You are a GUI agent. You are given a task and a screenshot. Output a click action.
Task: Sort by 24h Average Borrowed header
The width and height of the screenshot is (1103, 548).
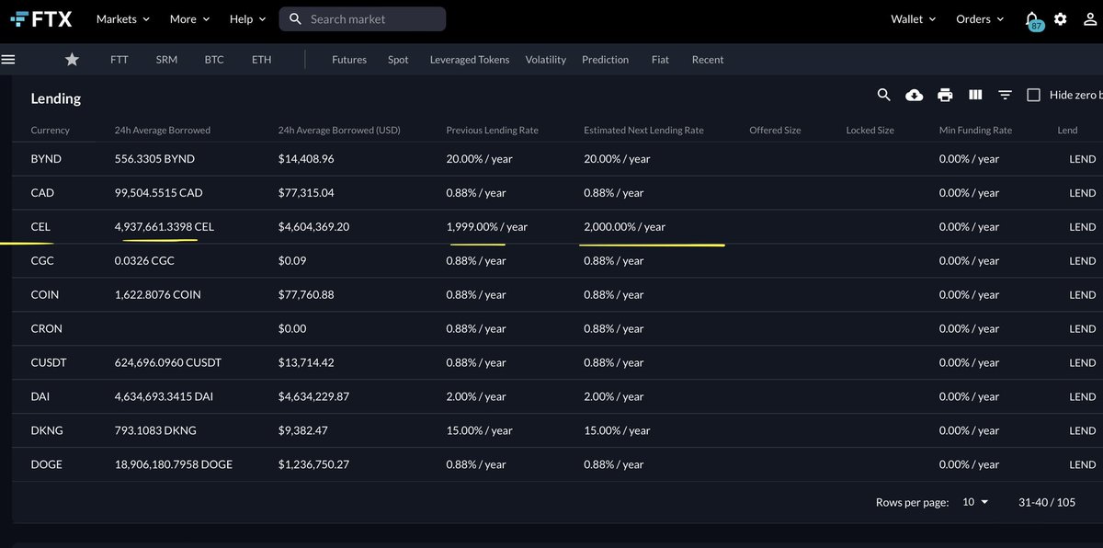[163, 131]
